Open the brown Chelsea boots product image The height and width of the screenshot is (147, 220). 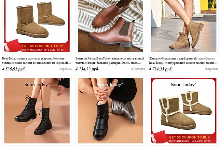(110, 26)
